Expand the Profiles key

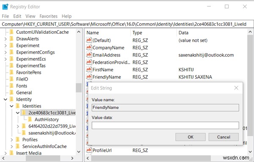pyautogui.click(x=12, y=140)
